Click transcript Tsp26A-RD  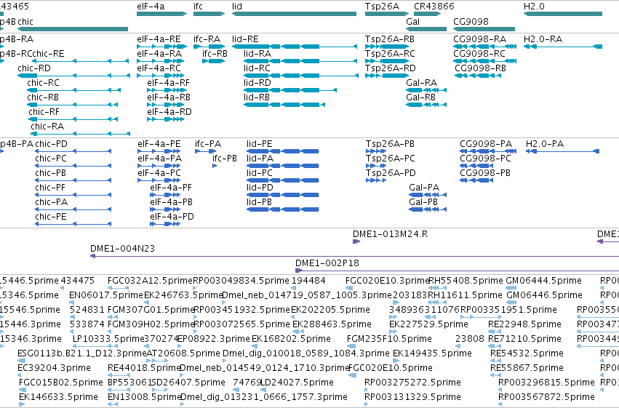point(387,76)
